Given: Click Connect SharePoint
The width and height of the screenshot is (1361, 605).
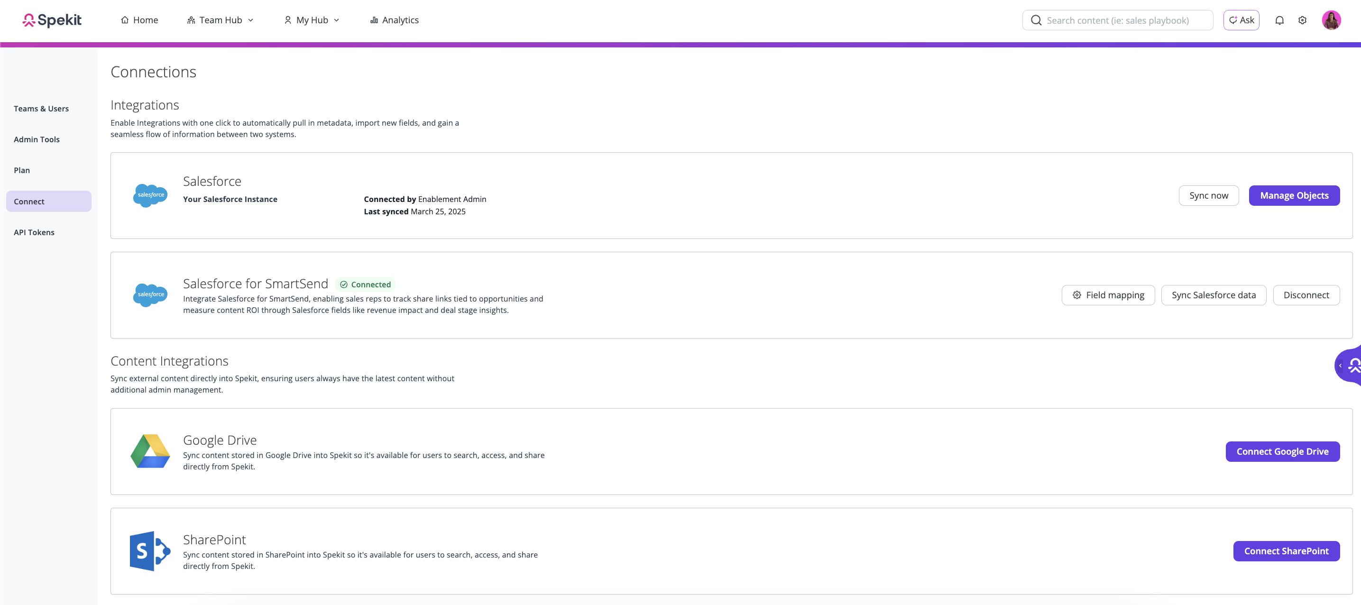Looking at the screenshot, I should pyautogui.click(x=1286, y=550).
